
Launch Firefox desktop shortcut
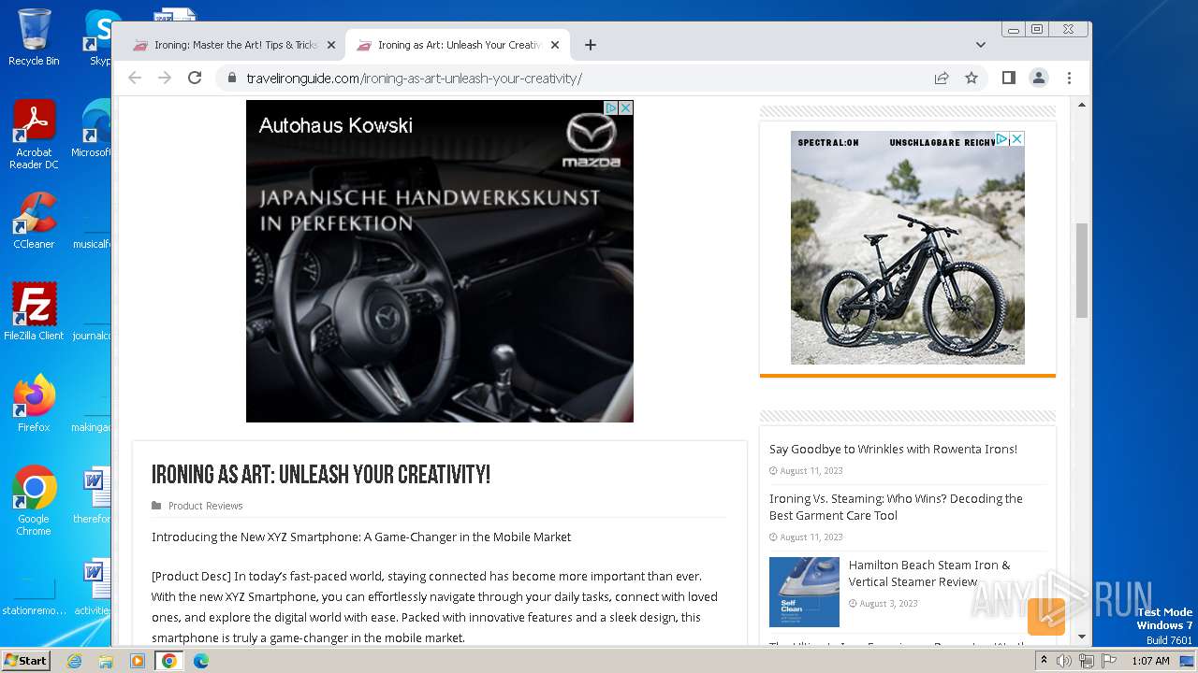coord(34,403)
